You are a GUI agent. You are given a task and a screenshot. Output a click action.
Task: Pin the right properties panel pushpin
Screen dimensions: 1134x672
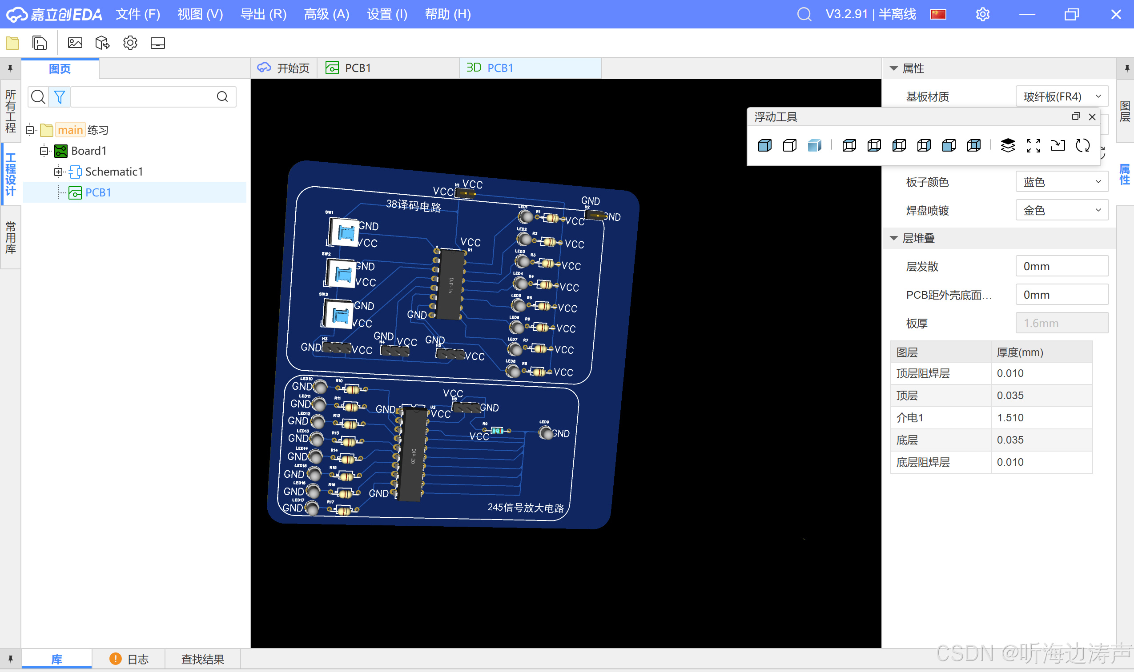point(1127,68)
